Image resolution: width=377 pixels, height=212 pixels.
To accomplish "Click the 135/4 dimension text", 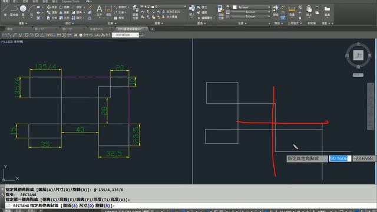I will (x=45, y=67).
